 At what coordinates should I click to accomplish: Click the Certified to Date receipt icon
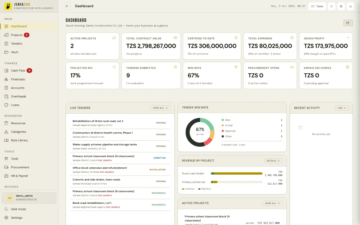(x=236, y=38)
